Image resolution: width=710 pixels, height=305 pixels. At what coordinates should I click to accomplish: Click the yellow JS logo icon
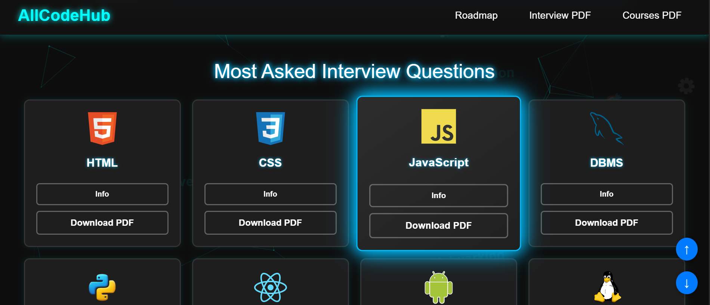coord(439,126)
